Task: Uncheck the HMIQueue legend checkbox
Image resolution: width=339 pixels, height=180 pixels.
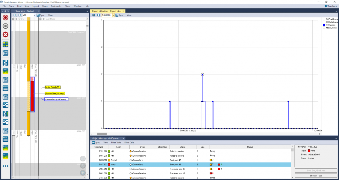Action: [324, 25]
